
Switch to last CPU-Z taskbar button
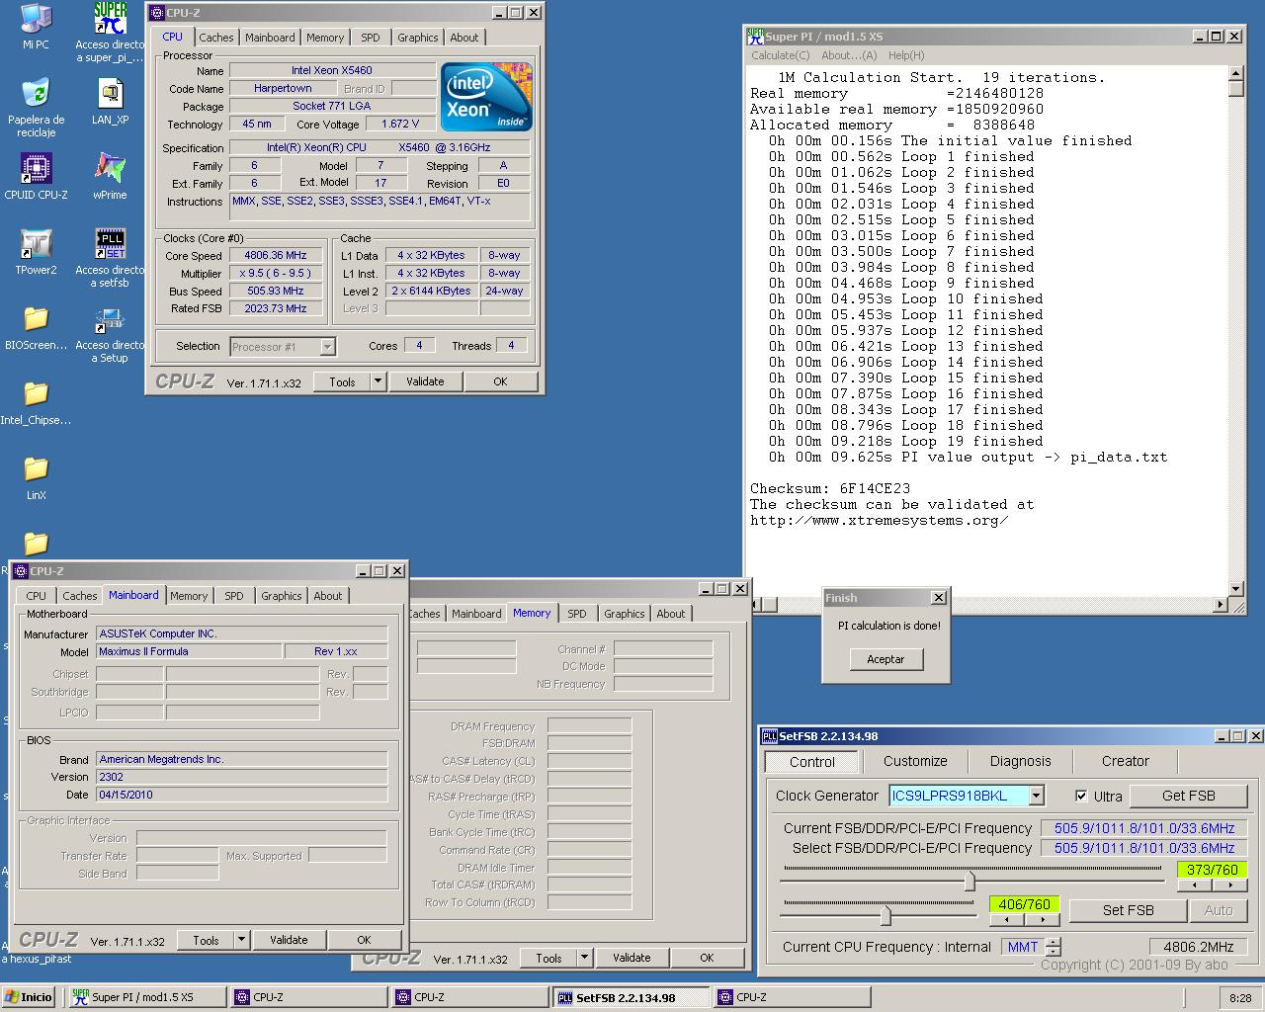pyautogui.click(x=793, y=997)
